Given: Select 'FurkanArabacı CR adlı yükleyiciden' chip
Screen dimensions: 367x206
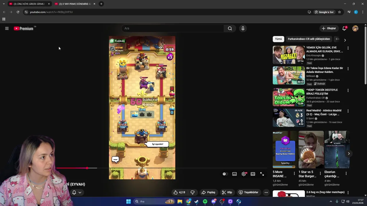Looking at the screenshot, I should point(309,39).
